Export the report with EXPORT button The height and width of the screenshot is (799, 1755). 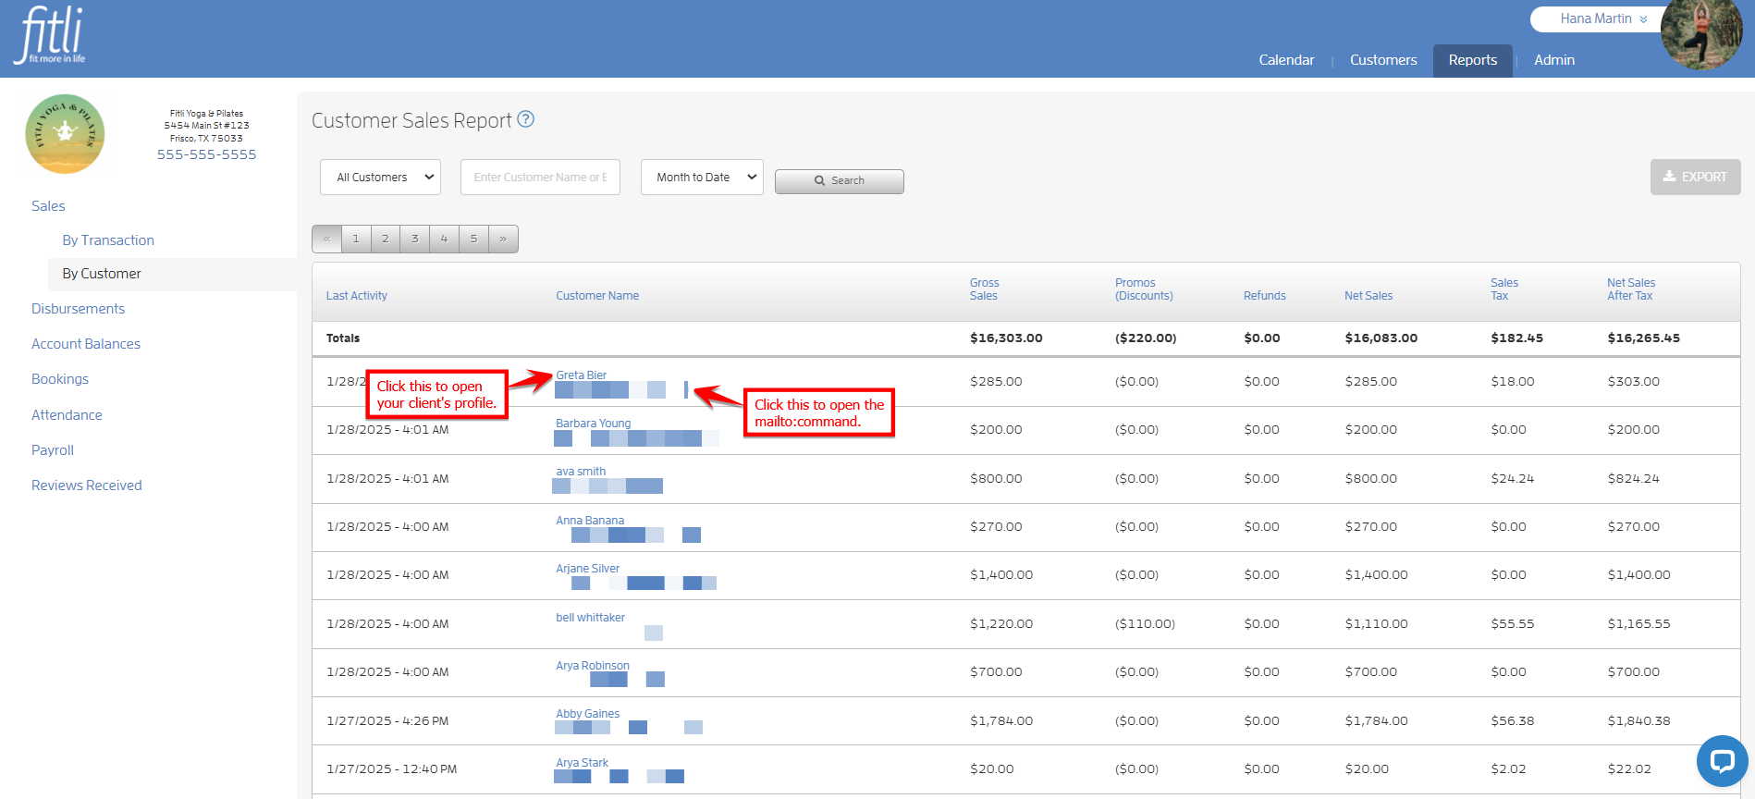tap(1695, 177)
